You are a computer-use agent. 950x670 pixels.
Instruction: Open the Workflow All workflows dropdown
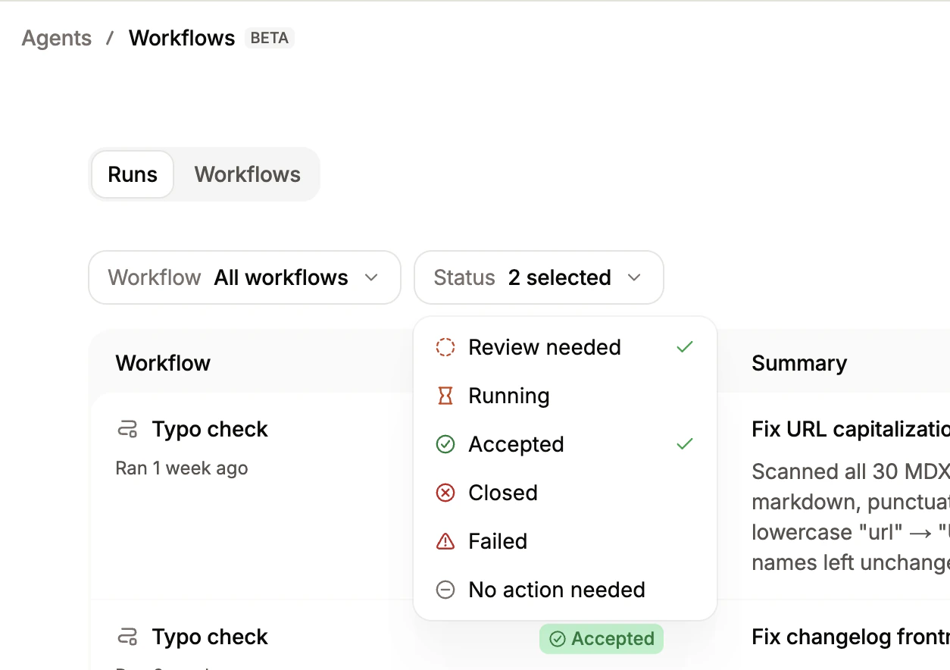[x=244, y=277]
